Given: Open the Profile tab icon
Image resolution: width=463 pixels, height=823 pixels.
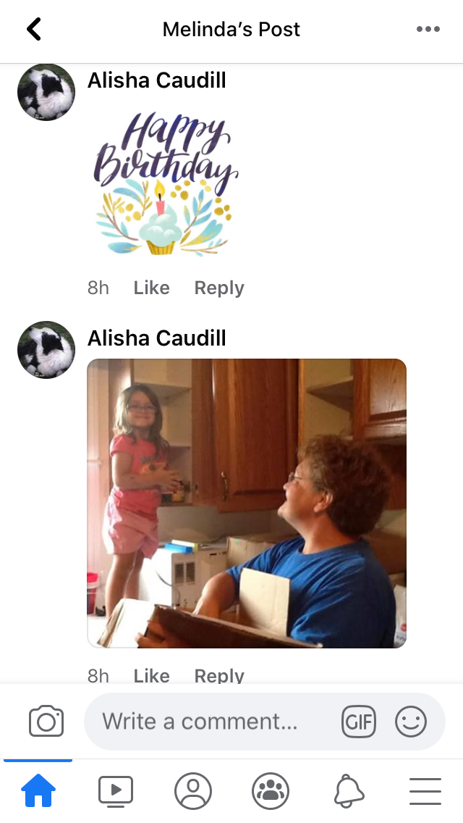Looking at the screenshot, I should pos(193,790).
